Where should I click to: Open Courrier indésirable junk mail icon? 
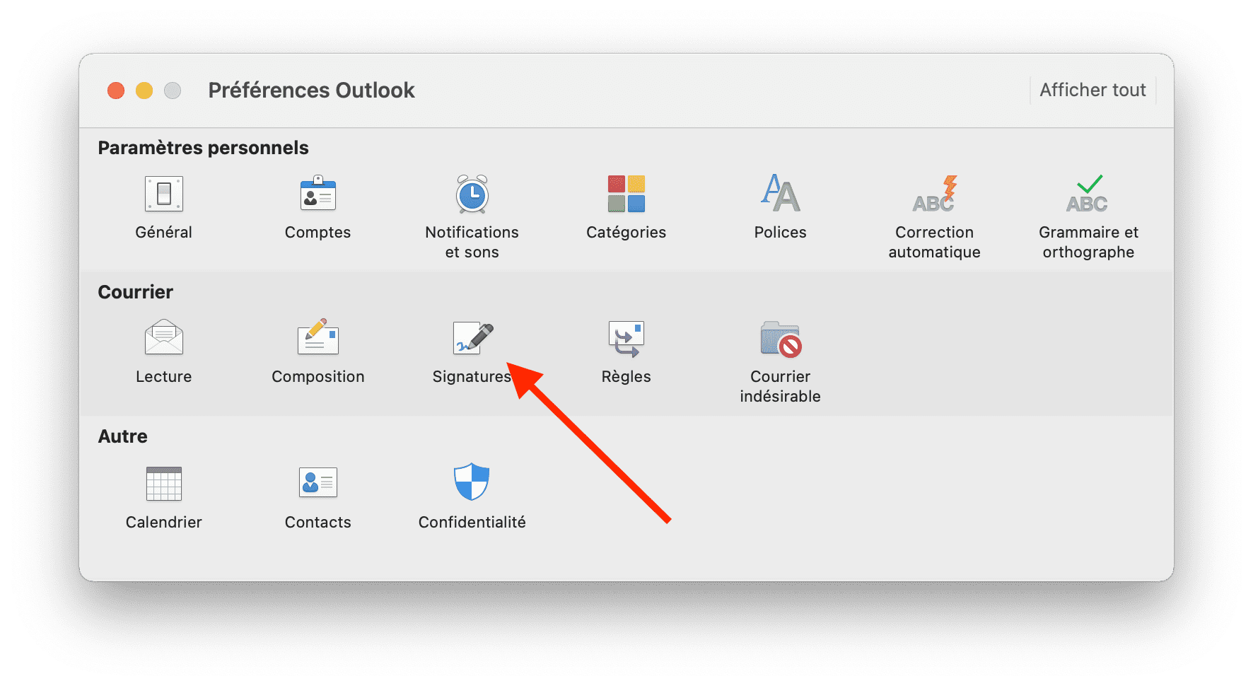781,339
